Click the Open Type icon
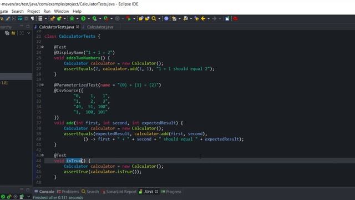Image resolution: width=355 pixels, height=200 pixels. (141, 18)
